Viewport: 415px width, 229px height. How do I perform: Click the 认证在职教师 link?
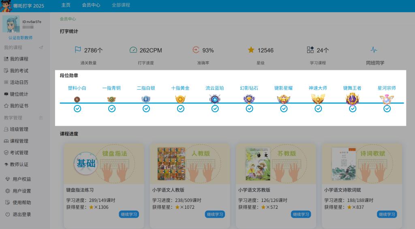[x=20, y=38]
